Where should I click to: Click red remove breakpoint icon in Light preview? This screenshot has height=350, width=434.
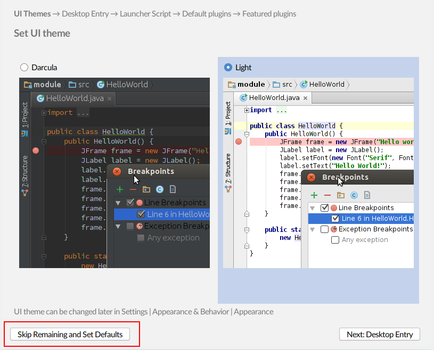pyautogui.click(x=327, y=195)
